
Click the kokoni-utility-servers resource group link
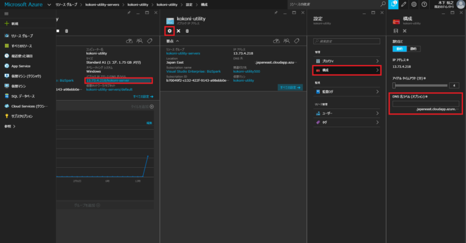pyautogui.click(x=183, y=53)
